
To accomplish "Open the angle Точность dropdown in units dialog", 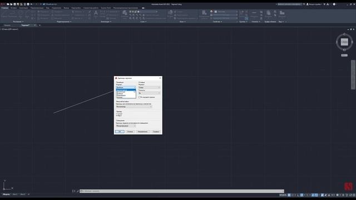I will (x=149, y=93).
